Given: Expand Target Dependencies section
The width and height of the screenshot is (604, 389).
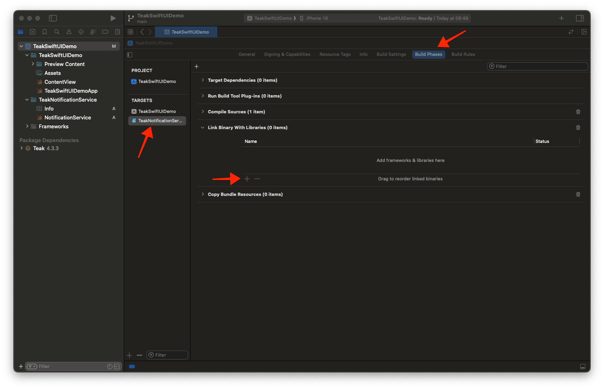Looking at the screenshot, I should tap(203, 80).
